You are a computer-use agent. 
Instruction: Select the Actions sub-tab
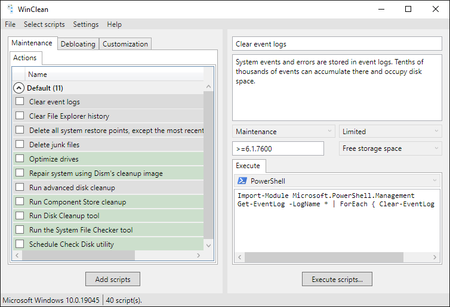click(25, 58)
